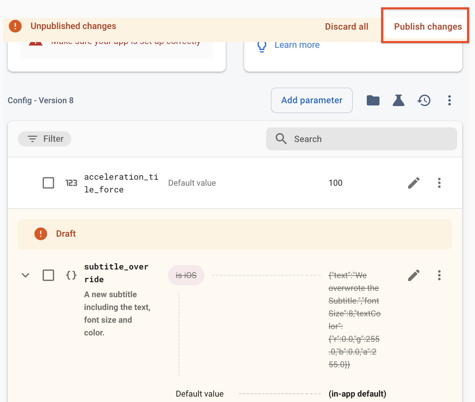
Task: Select the acceleration_tile_force checkbox
Action: (x=48, y=183)
